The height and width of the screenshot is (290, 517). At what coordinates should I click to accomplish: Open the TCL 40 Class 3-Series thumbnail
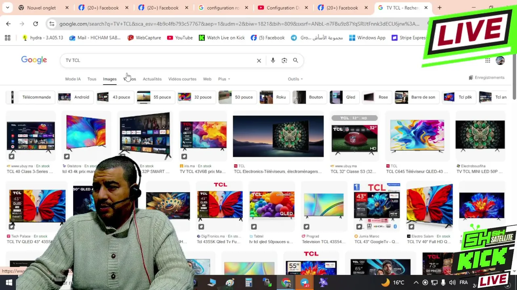coord(31,137)
